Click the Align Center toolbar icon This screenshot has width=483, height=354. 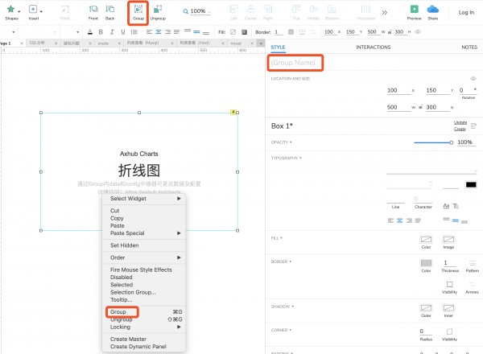coord(250,9)
